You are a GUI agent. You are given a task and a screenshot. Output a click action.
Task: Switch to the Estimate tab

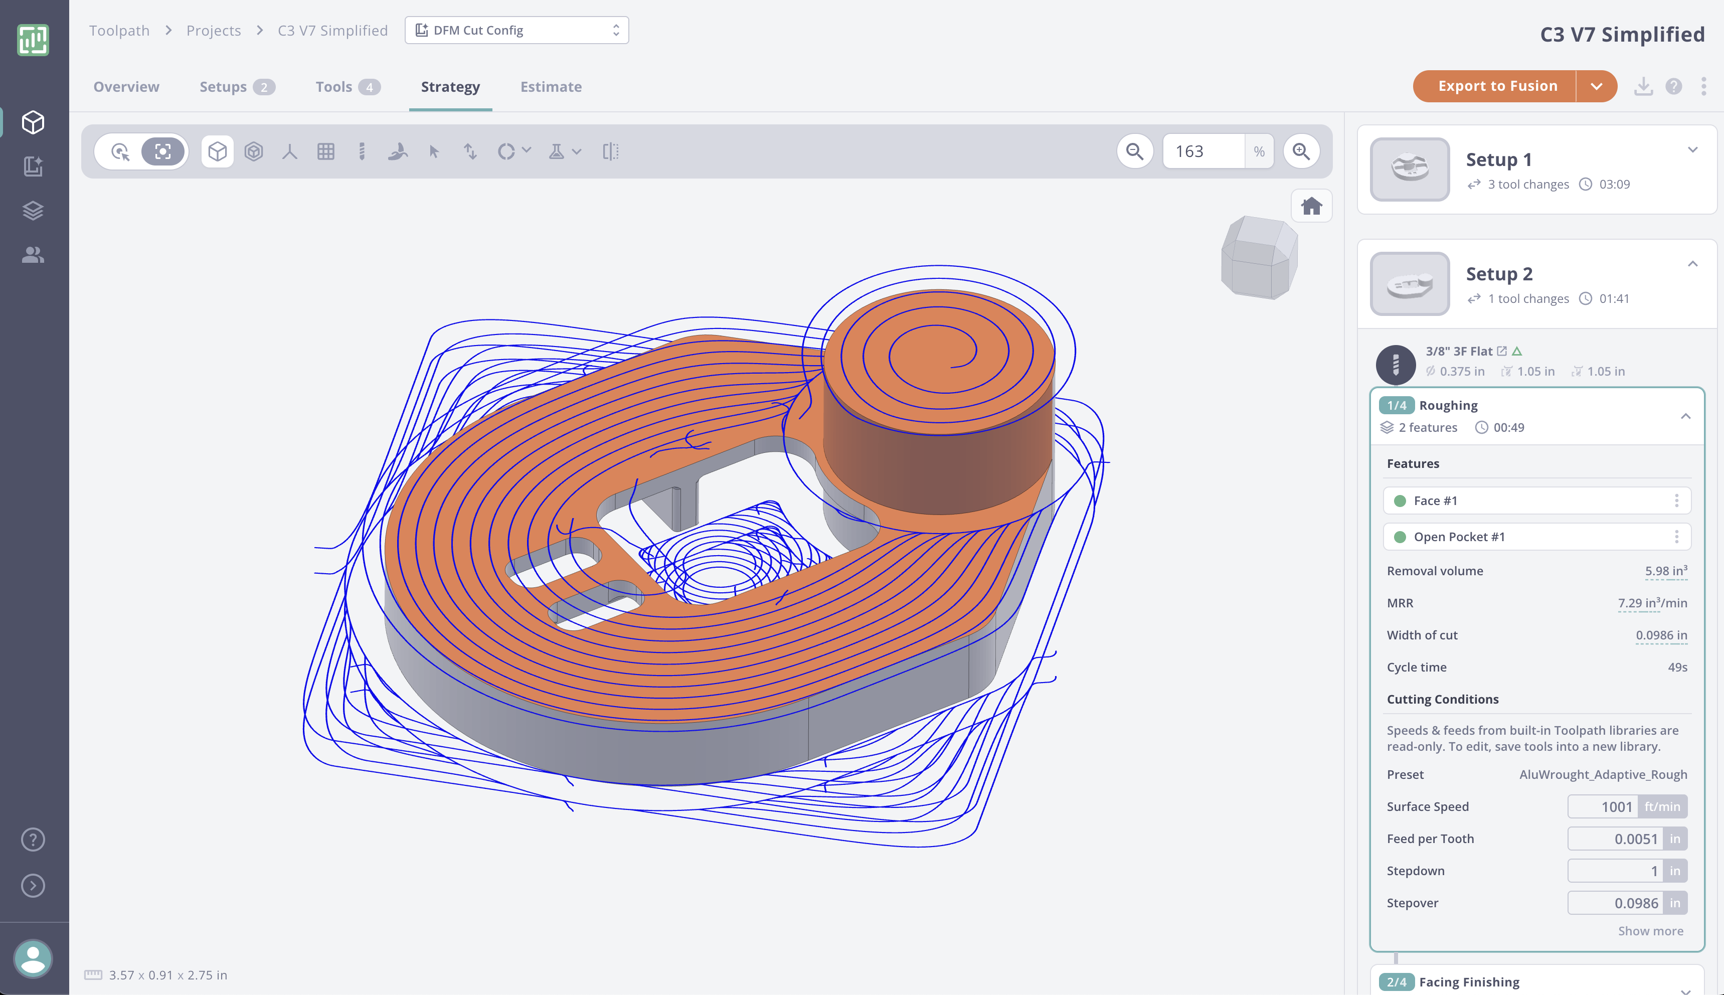[x=551, y=87]
